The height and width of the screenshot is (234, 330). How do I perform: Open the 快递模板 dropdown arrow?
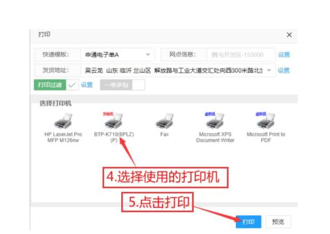148,55
